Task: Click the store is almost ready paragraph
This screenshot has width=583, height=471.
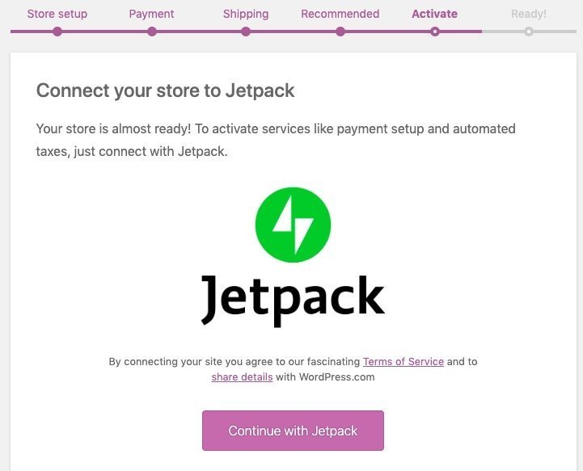Action: click(276, 140)
